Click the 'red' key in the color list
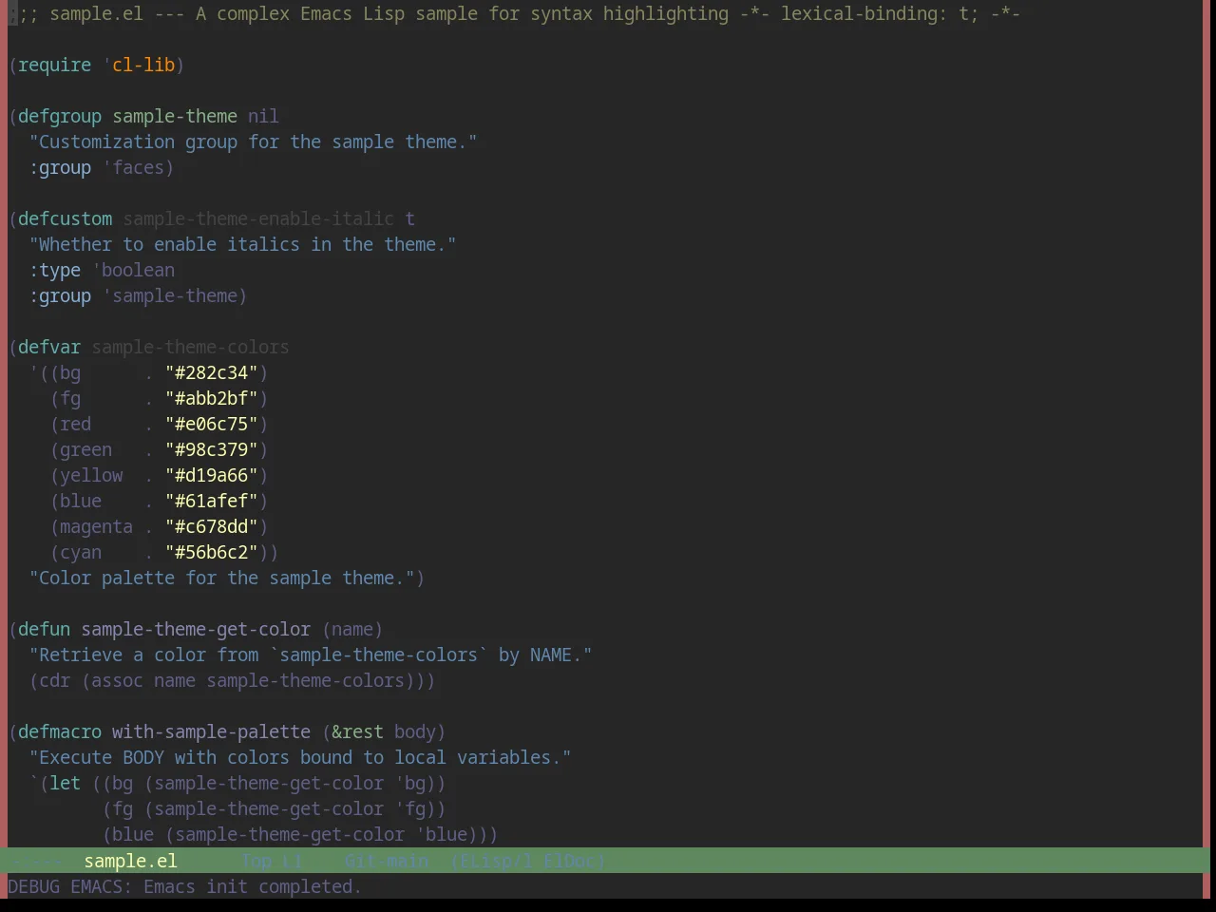Viewport: 1216px width, 912px height. pyautogui.click(x=76, y=424)
